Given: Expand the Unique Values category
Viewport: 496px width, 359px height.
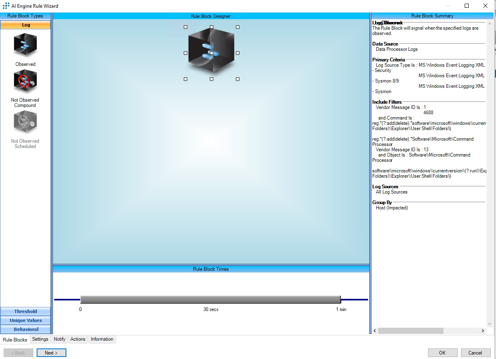Looking at the screenshot, I should click(26, 320).
